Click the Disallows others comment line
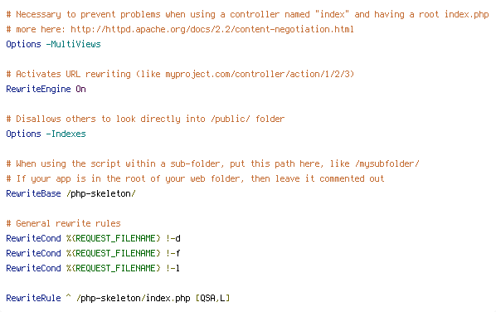The image size is (496, 312). 145,119
